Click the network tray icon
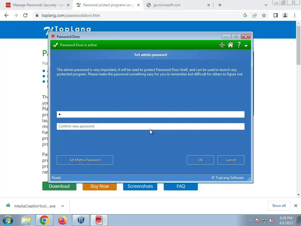The image size is (301, 226). [x=264, y=220]
